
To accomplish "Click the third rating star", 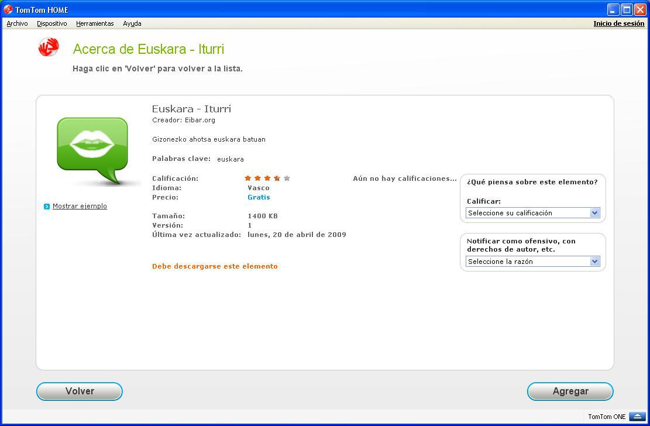I will (x=267, y=178).
